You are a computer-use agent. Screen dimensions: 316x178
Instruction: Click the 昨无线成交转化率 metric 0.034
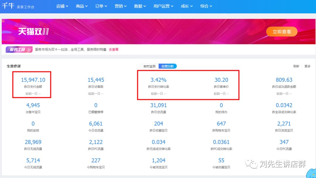click(159, 142)
